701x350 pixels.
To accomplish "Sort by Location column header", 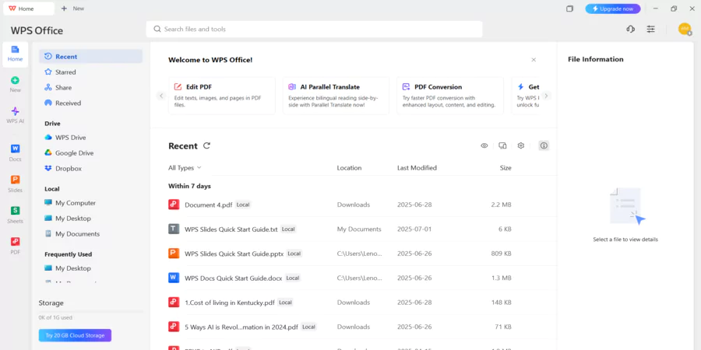I will (x=349, y=168).
